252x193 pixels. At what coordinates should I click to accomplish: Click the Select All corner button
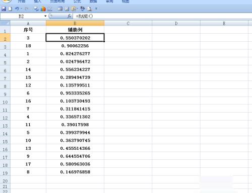[x=5, y=23]
